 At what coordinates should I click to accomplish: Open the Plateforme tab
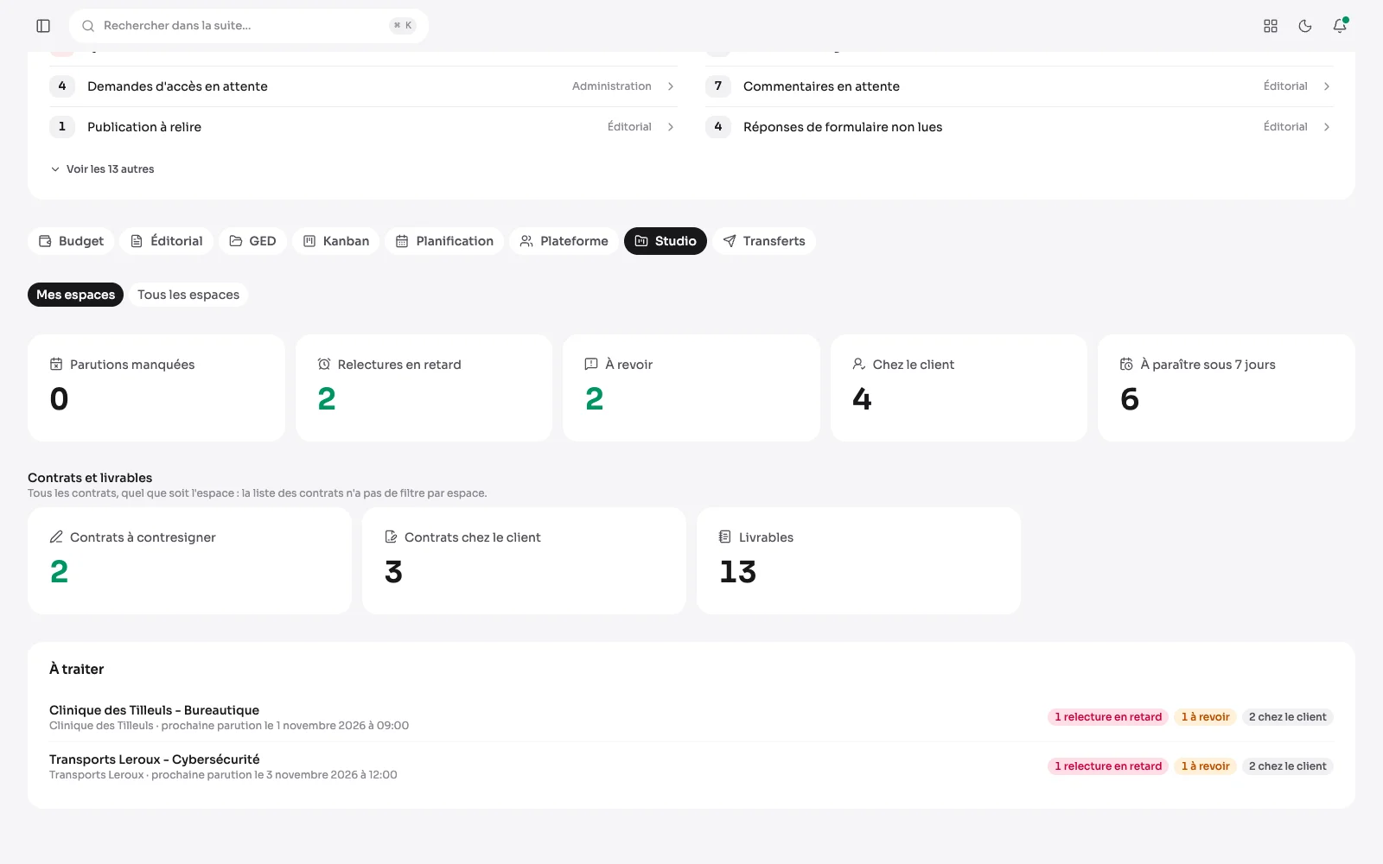click(564, 241)
